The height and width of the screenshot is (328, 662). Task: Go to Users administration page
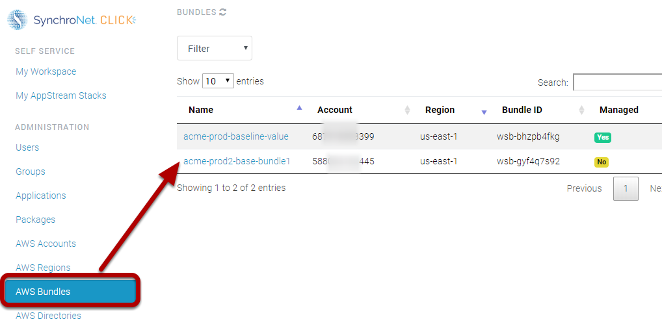tap(27, 147)
